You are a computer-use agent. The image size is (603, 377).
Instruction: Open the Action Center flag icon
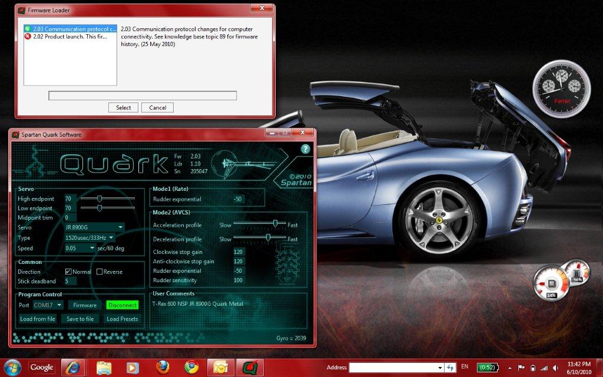pyautogui.click(x=522, y=368)
